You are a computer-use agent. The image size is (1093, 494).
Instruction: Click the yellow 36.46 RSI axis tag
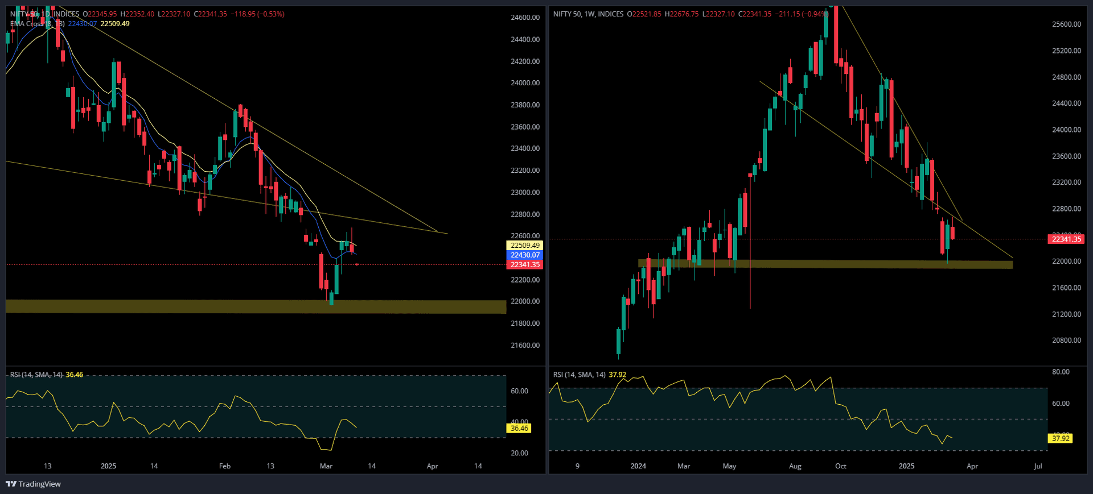519,429
